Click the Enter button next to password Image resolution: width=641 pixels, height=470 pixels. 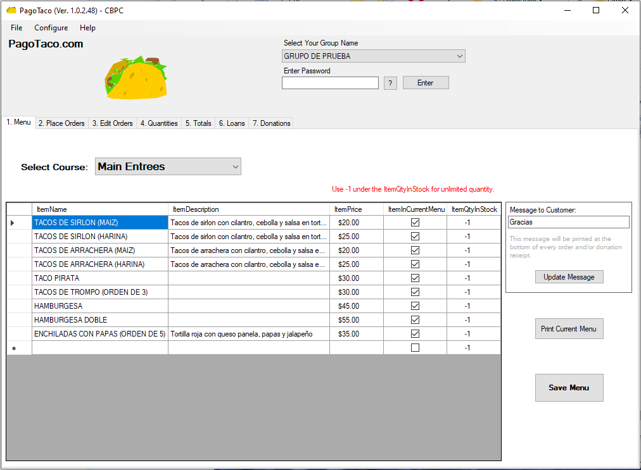pos(426,83)
